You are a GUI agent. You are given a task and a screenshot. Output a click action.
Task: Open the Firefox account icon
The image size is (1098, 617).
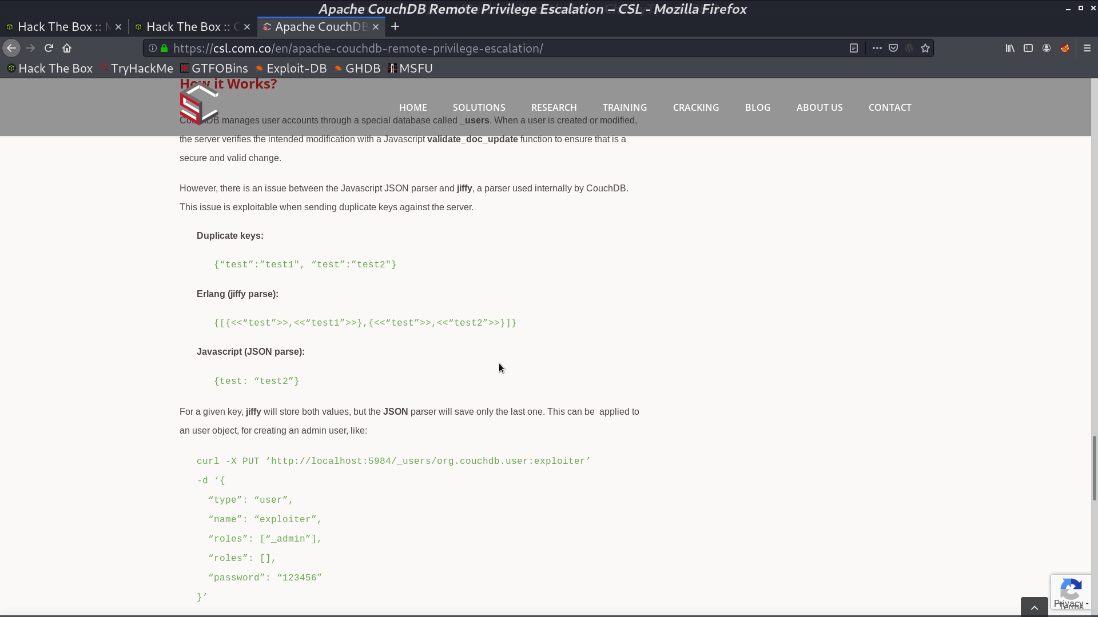[1047, 49]
